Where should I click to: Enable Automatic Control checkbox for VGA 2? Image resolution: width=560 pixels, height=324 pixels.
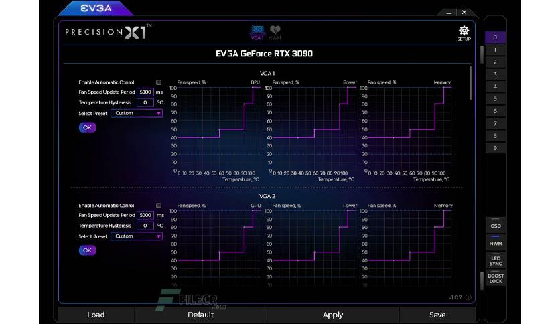pos(159,206)
